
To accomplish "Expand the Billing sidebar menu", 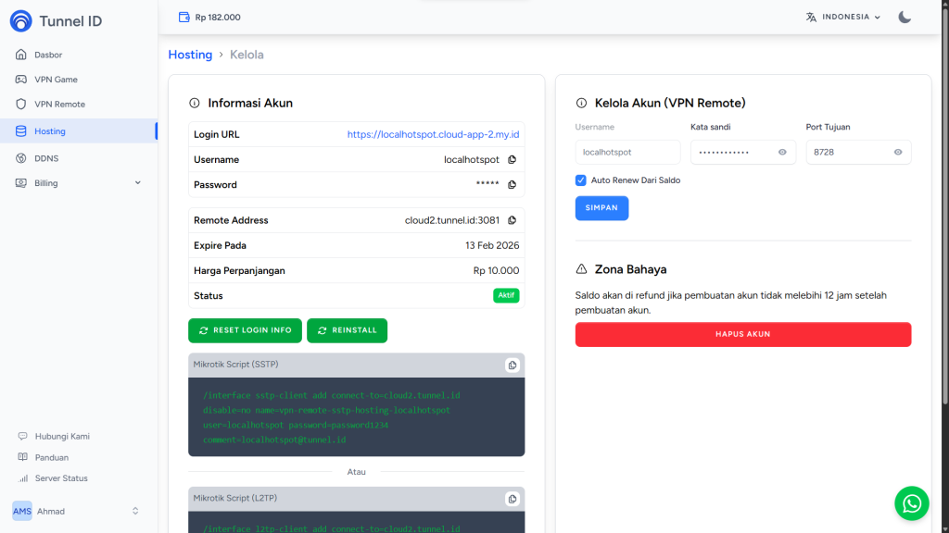I will (78, 183).
